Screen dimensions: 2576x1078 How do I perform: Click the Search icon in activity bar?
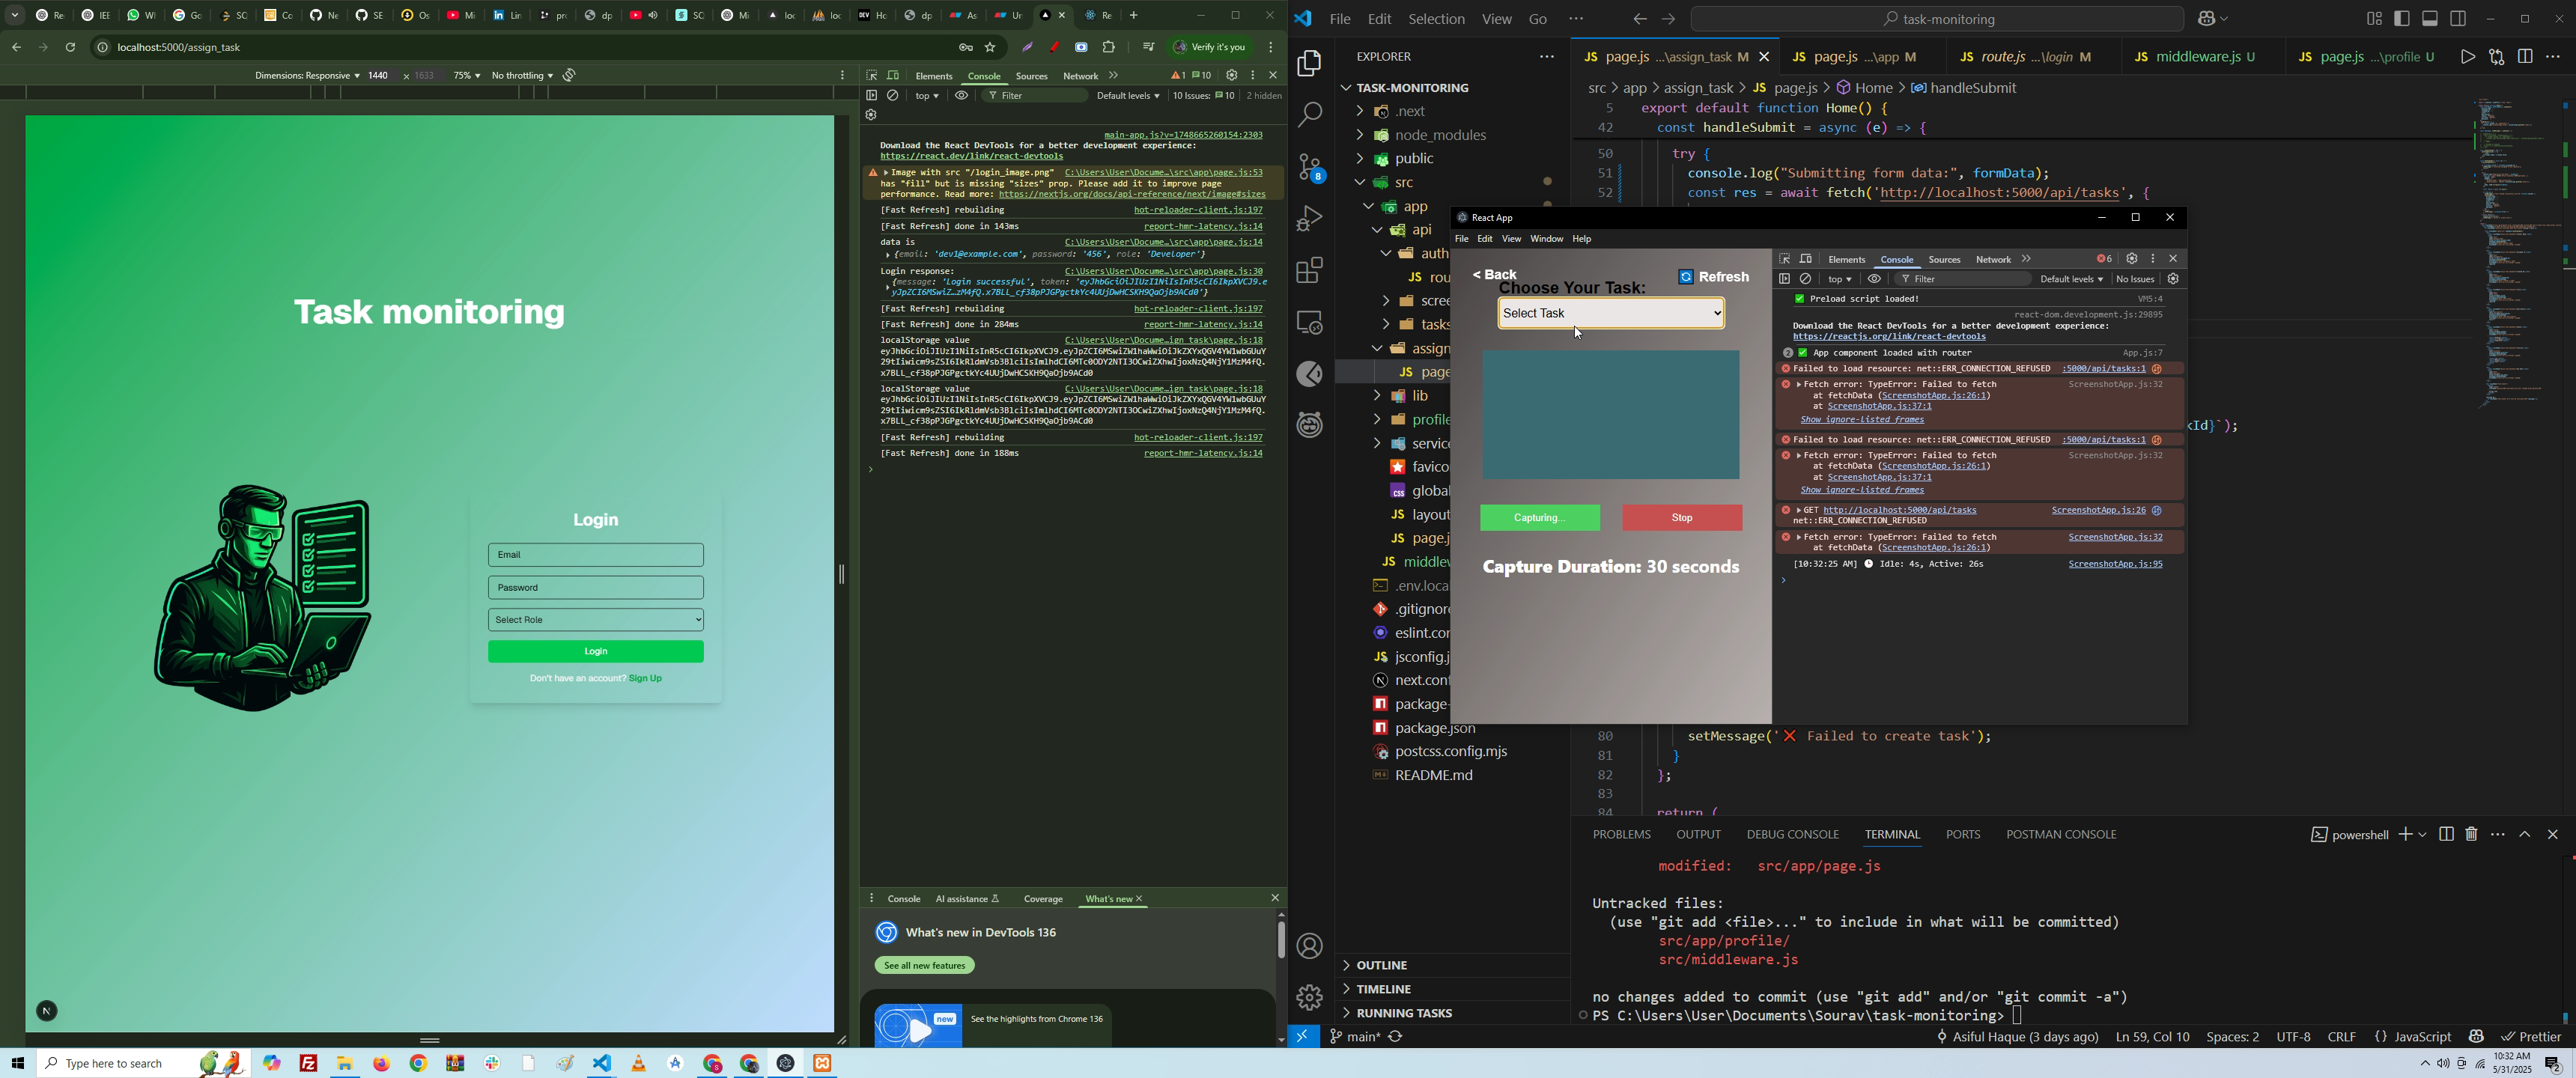point(1309,115)
